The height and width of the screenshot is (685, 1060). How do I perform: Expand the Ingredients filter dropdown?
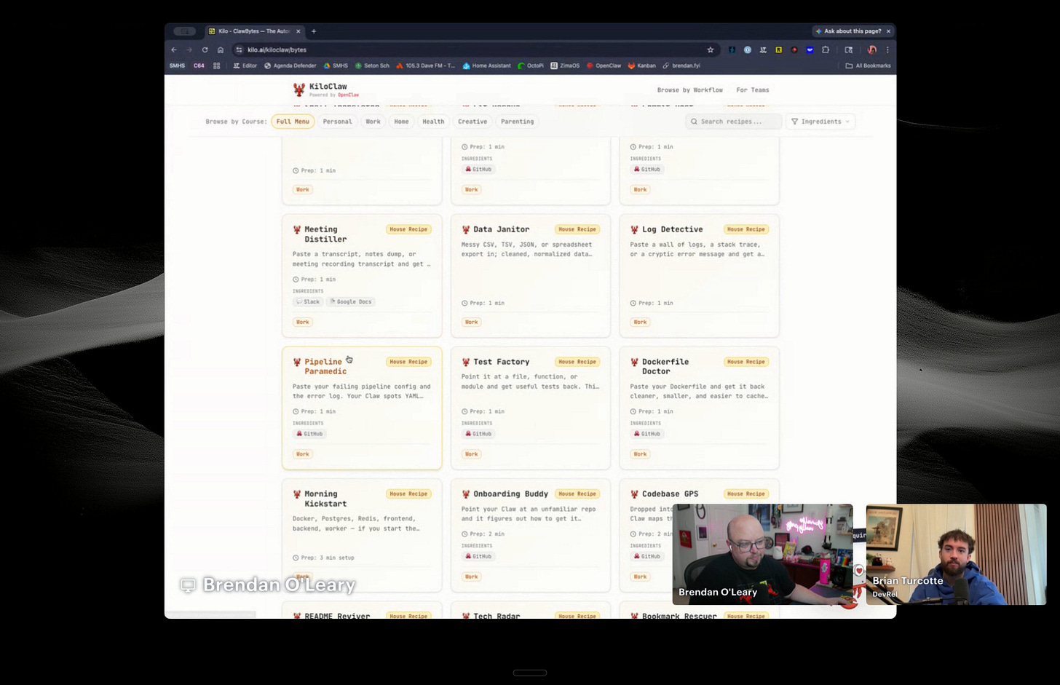tap(820, 122)
